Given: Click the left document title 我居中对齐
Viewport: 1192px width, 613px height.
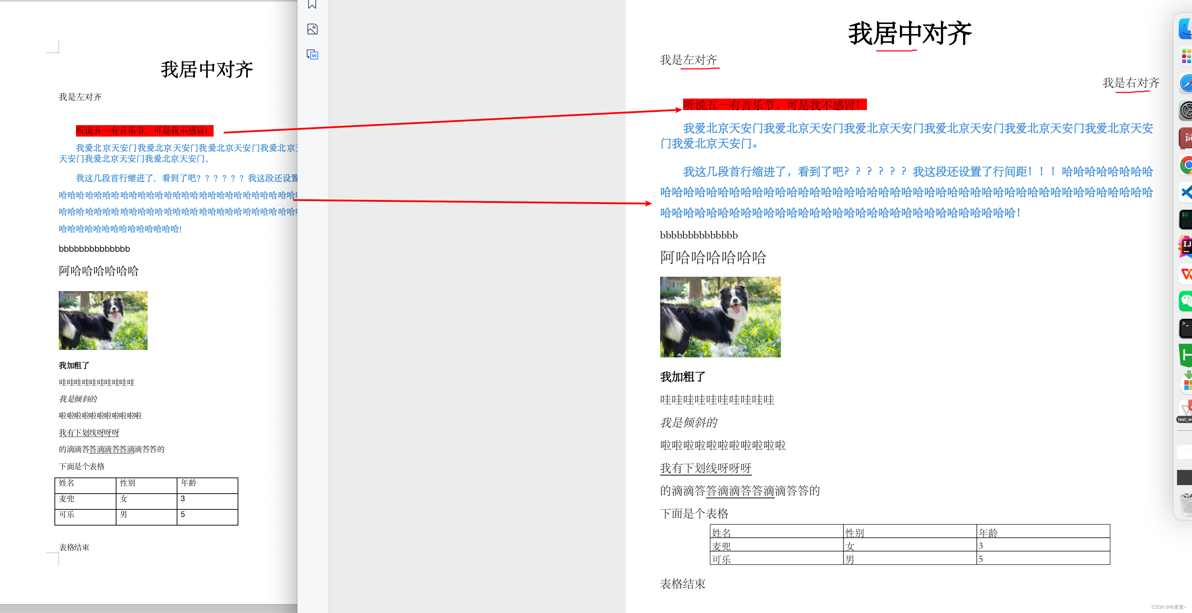Looking at the screenshot, I should point(207,70).
